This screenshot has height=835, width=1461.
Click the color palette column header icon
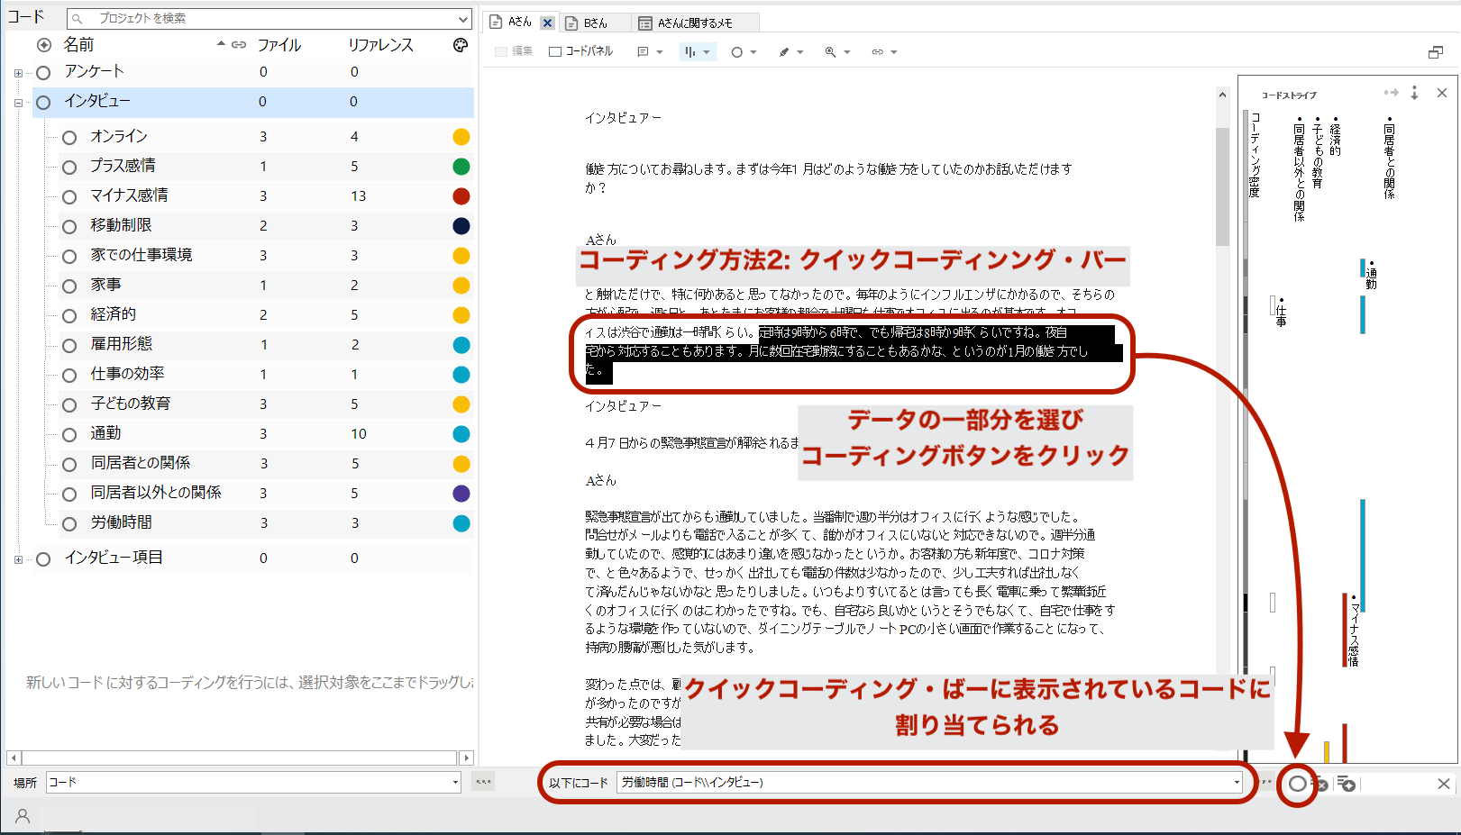point(461,45)
